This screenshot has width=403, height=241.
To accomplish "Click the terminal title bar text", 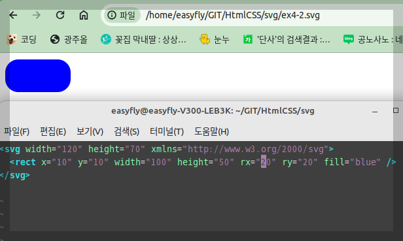I will point(213,111).
